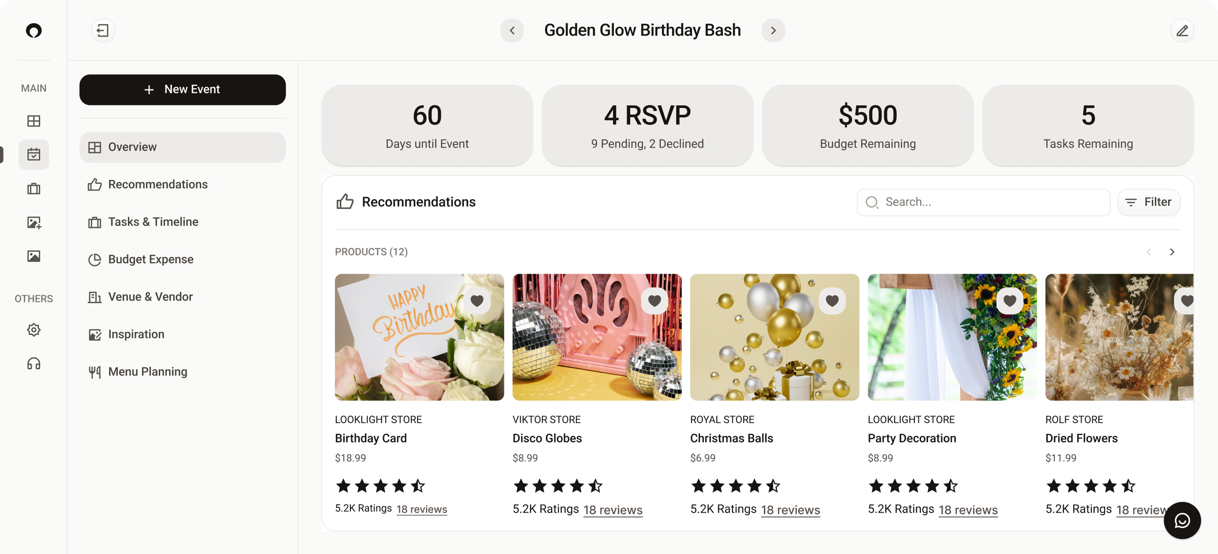
Task: Open the settings gear icon
Action: [x=34, y=330]
